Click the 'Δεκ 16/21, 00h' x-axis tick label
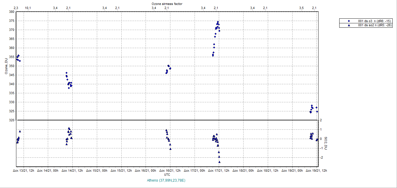 click(x=146, y=171)
